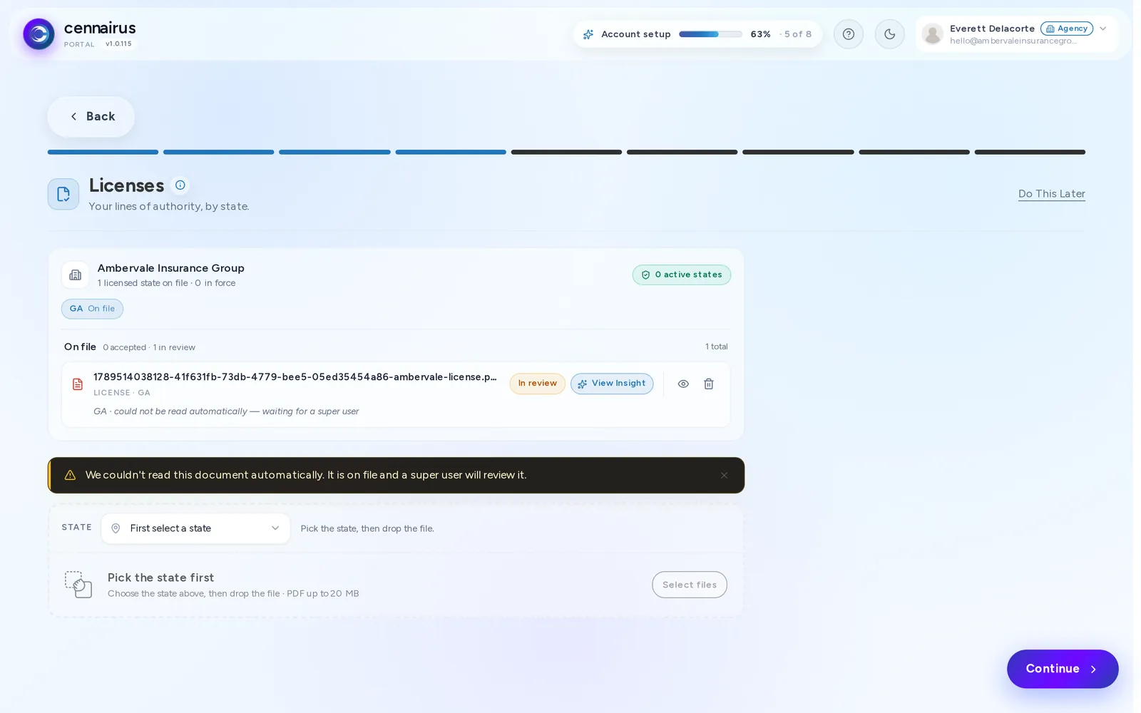Click the user avatar picture

pos(932,34)
